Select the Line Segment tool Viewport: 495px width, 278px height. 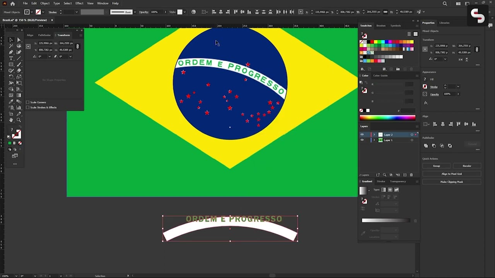pyautogui.click(x=19, y=58)
